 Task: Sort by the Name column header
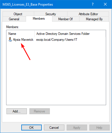(x=21, y=34)
